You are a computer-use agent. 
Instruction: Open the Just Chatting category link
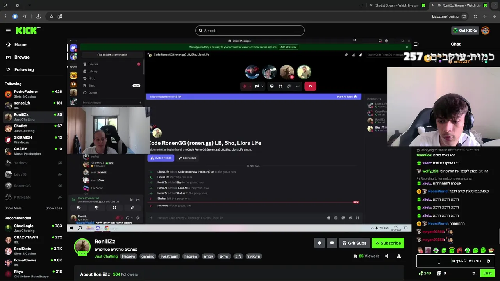point(106,256)
